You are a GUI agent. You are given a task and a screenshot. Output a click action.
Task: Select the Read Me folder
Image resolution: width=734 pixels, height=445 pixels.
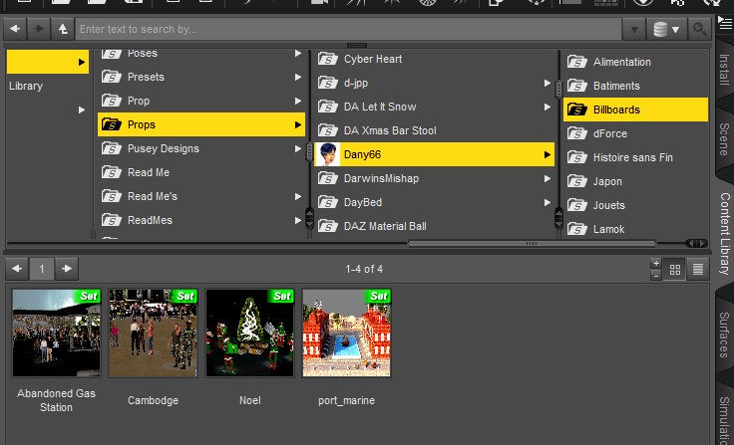click(x=201, y=172)
